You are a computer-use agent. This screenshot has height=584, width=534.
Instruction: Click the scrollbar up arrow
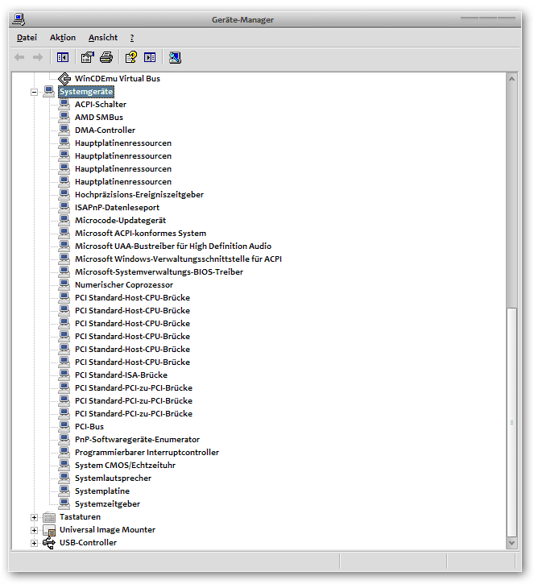[x=511, y=79]
